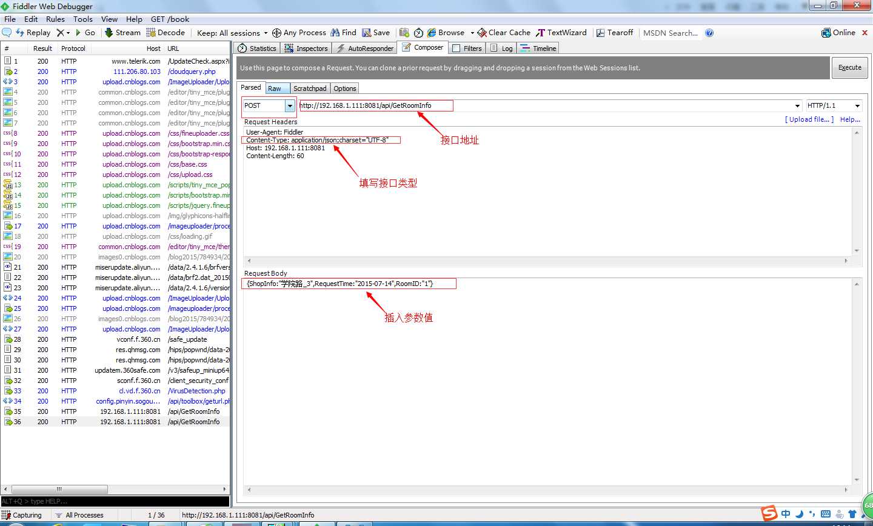Viewport: 873px width, 526px height.
Task: Select the Options composer sub-tab
Action: click(345, 88)
